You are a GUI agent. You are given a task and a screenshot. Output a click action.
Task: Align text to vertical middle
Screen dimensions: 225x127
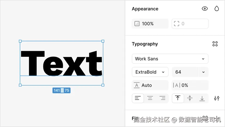(190, 98)
